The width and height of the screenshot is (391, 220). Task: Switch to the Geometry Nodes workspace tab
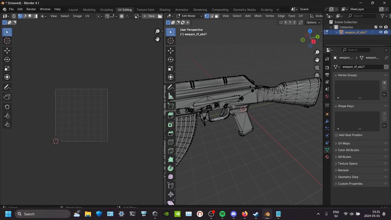(244, 9)
